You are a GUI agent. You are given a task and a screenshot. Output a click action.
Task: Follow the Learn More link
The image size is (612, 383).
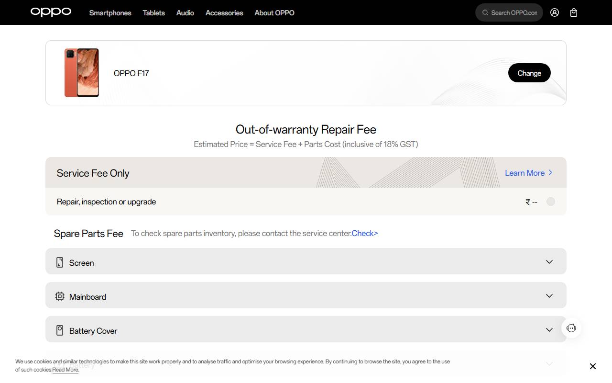pyautogui.click(x=529, y=173)
